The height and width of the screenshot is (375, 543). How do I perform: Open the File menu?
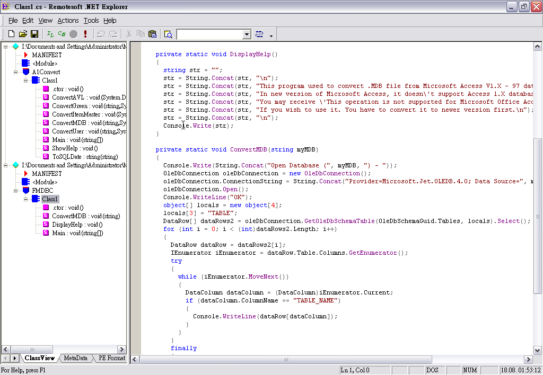point(13,21)
